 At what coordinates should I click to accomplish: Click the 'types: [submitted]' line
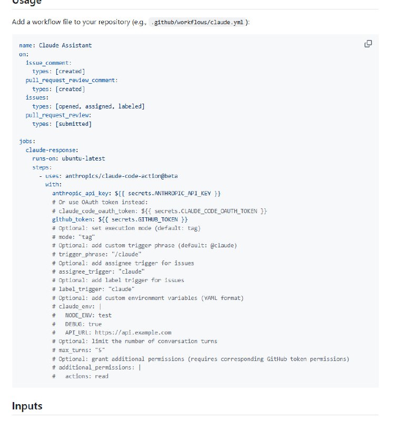coord(62,124)
